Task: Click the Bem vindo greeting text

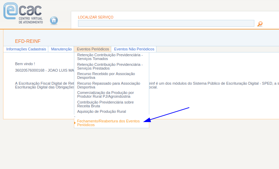Action: point(25,64)
